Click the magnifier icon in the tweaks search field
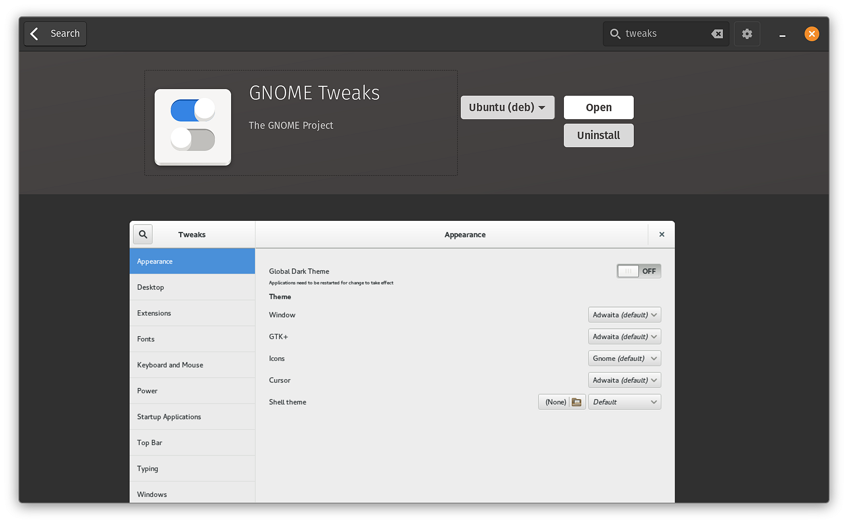 pyautogui.click(x=615, y=34)
